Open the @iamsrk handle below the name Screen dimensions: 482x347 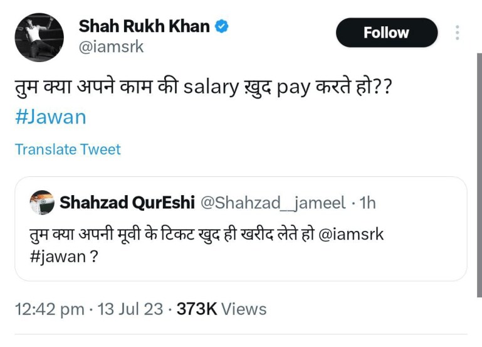(x=112, y=47)
